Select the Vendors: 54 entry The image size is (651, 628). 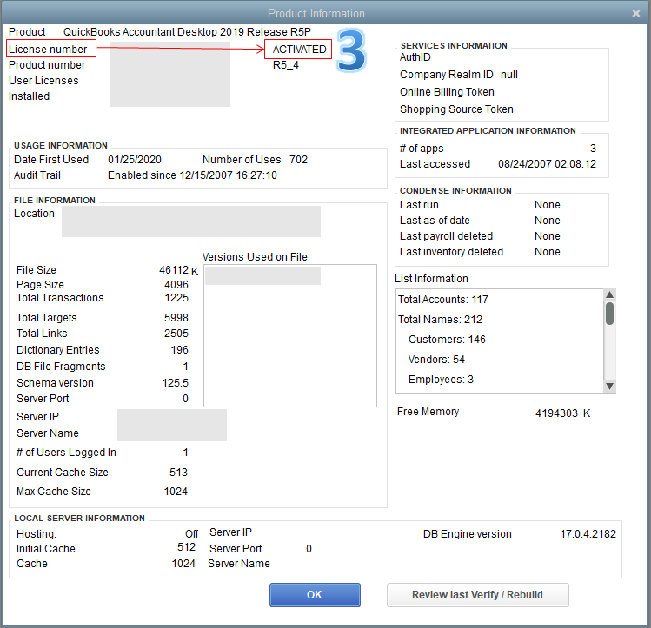[436, 360]
